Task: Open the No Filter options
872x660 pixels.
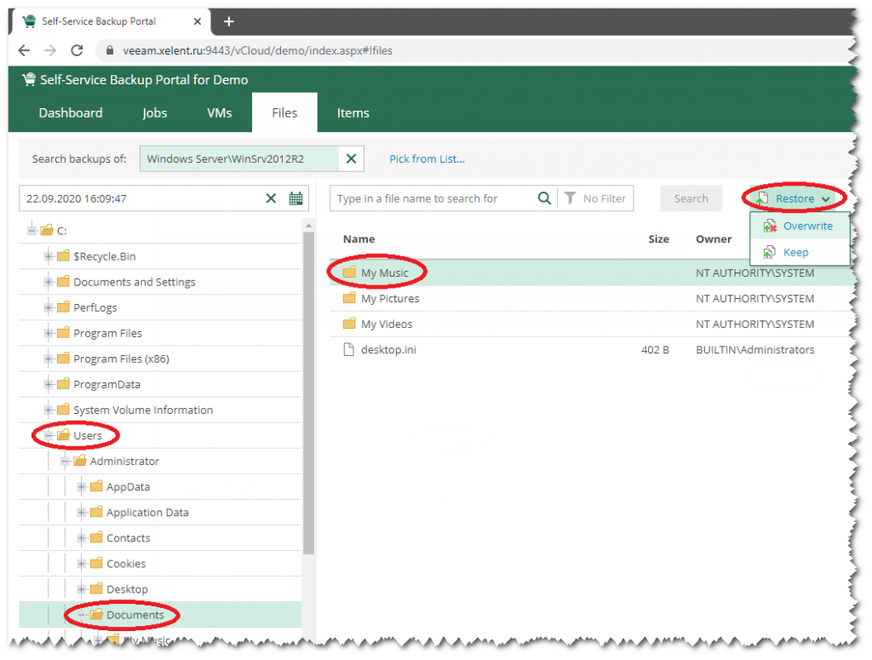Action: pos(595,198)
